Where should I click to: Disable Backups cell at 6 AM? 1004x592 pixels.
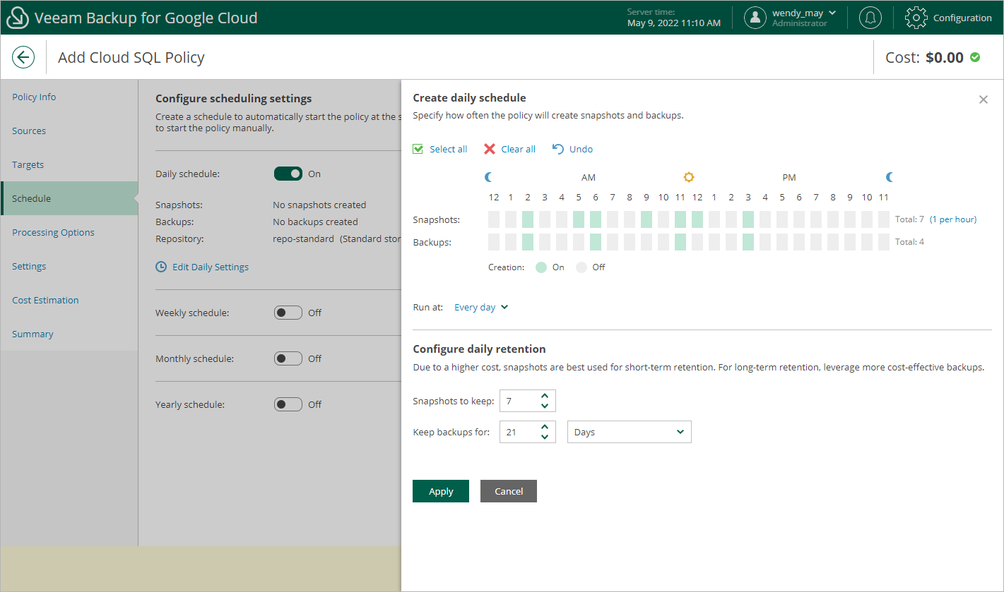596,242
